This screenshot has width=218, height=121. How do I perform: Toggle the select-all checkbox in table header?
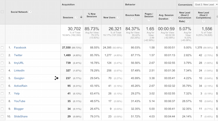[2, 12]
